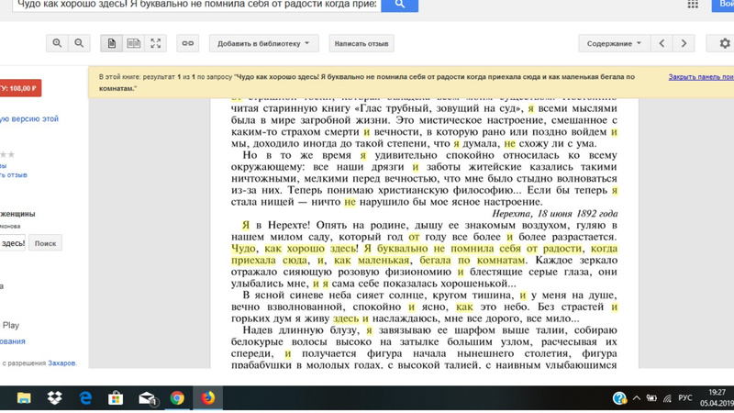734x413 pixels.
Task: Click the zoom in magnifier icon
Action: click(x=57, y=43)
